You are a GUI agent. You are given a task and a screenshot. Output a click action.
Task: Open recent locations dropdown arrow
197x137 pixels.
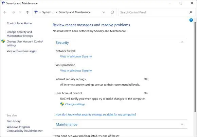pyautogui.click(x=20, y=12)
